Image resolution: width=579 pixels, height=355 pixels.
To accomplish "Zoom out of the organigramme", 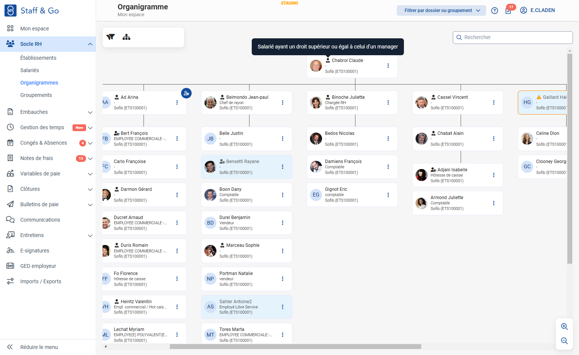I will coord(564,341).
